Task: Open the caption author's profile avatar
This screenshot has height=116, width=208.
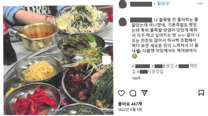Action: pyautogui.click(x=123, y=22)
